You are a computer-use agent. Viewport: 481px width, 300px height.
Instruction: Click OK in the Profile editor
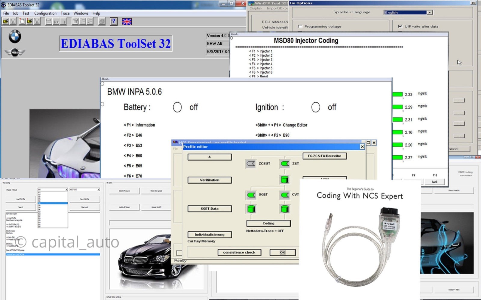tap(283, 253)
